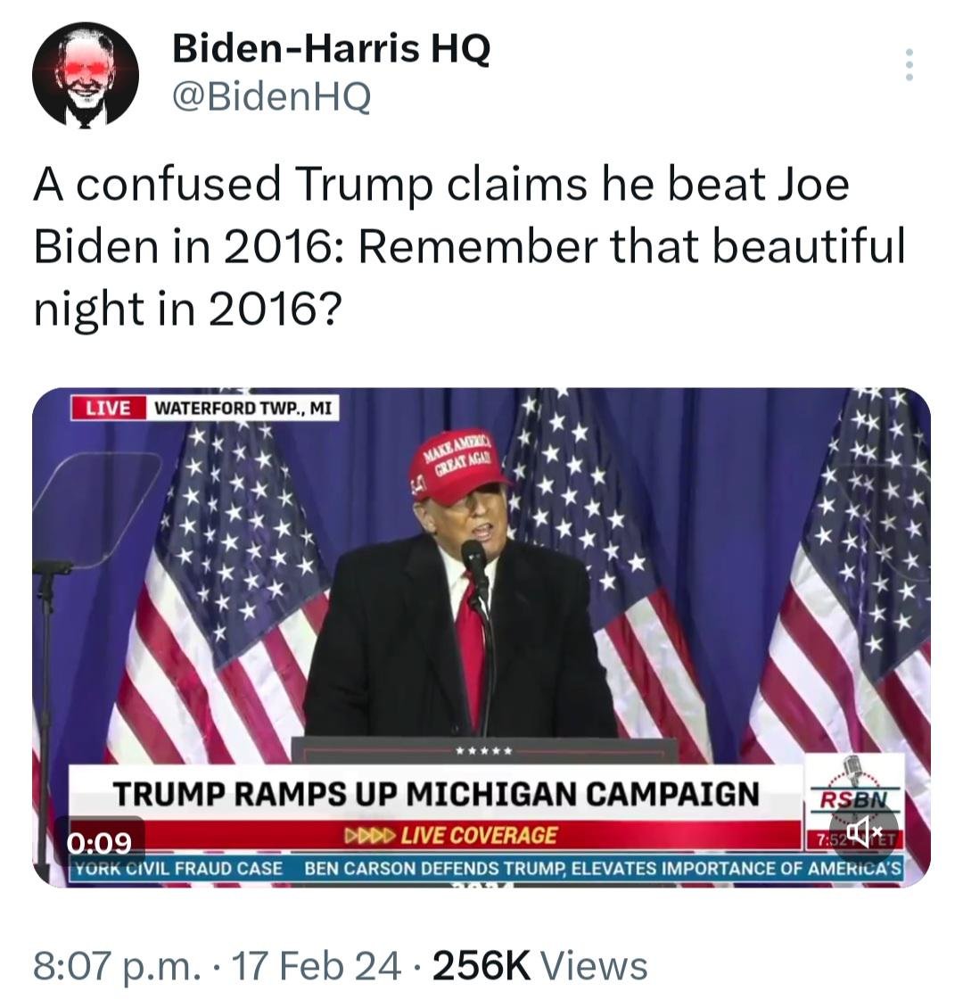Click the 0:09 video duration badge
Image resolution: width=963 pixels, height=1008 pixels.
coord(100,841)
